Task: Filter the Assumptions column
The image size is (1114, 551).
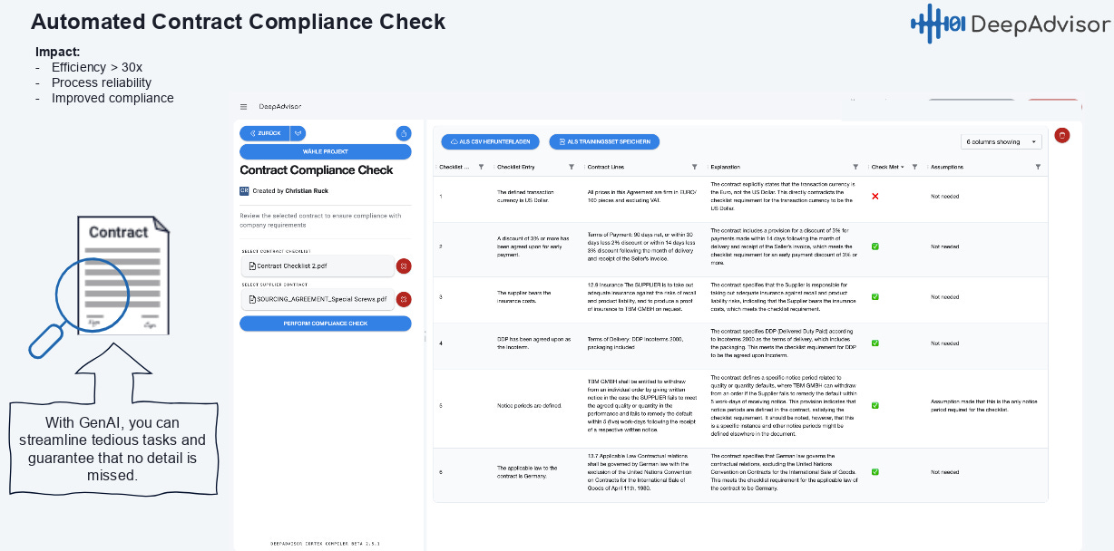Action: pos(1038,167)
